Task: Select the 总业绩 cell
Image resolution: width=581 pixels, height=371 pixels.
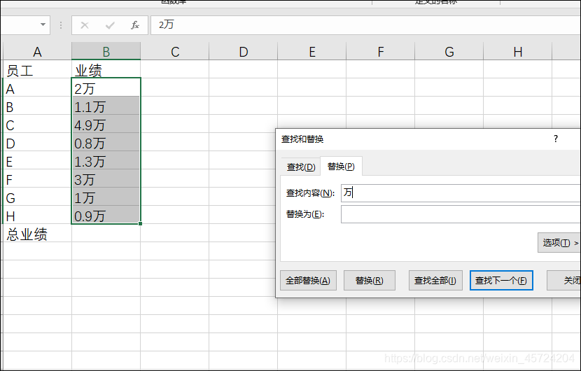Action: click(x=37, y=233)
